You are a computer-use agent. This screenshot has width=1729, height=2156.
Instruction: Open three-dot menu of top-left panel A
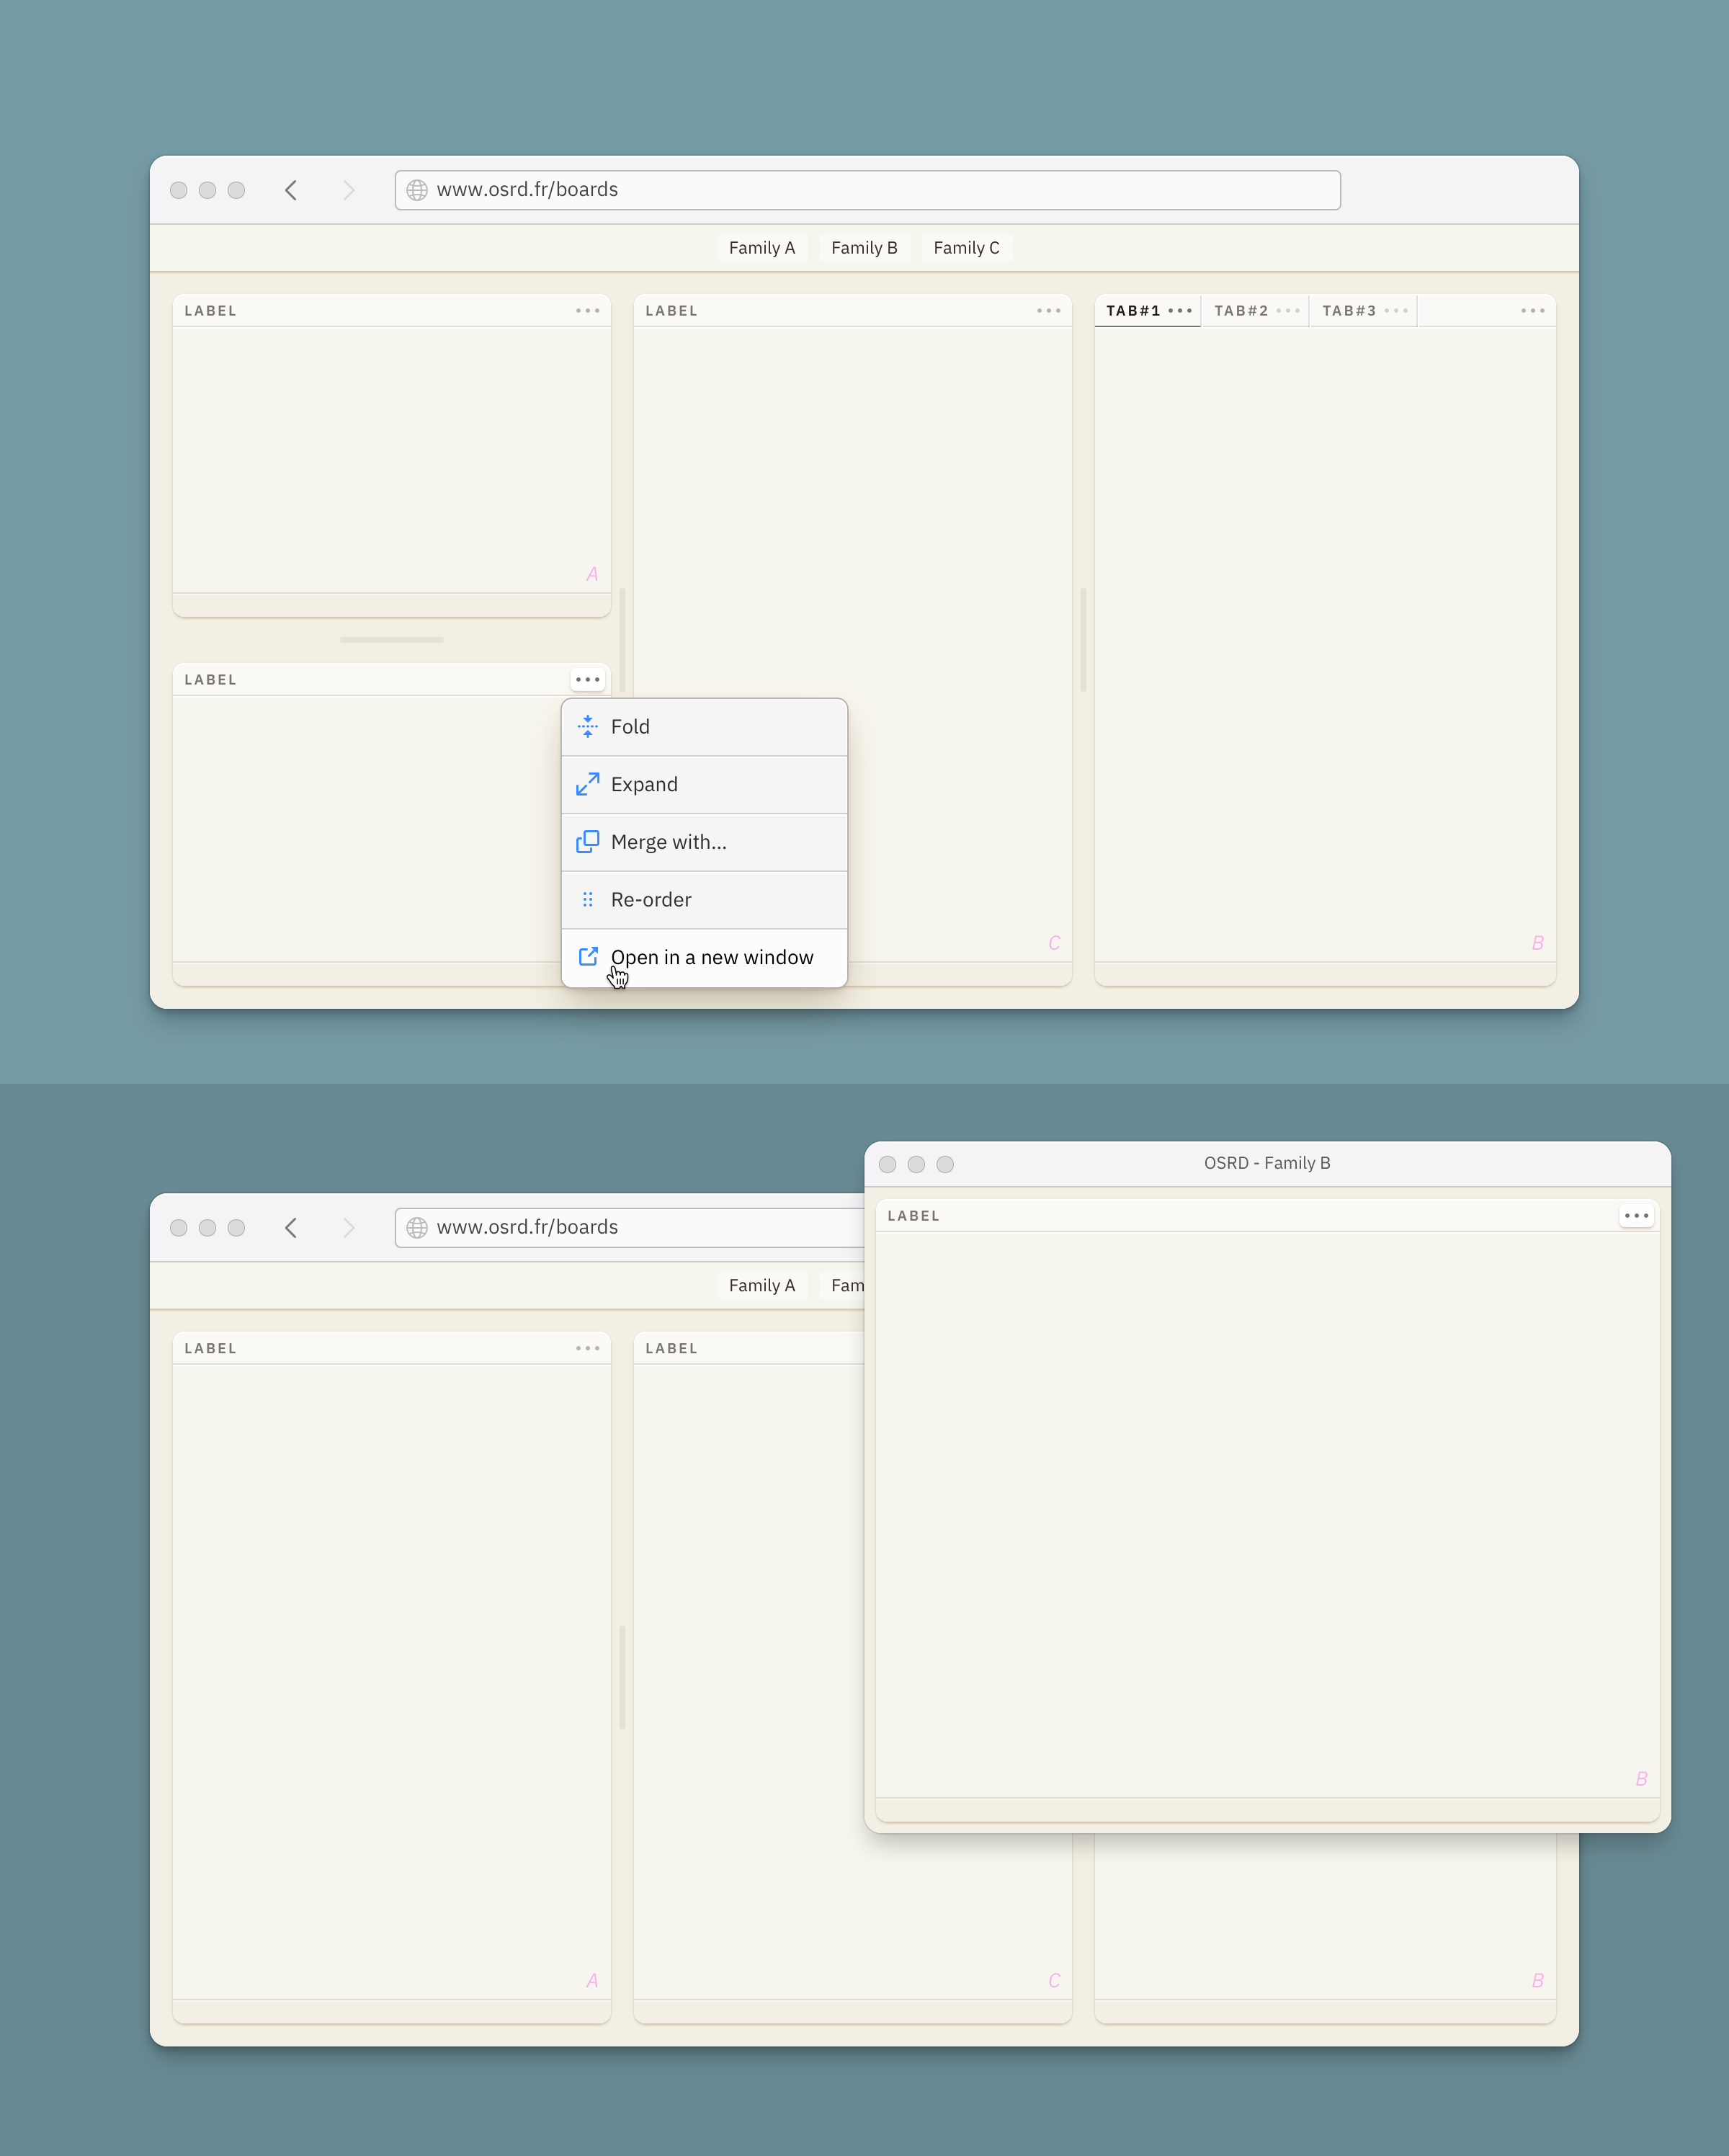tap(587, 311)
